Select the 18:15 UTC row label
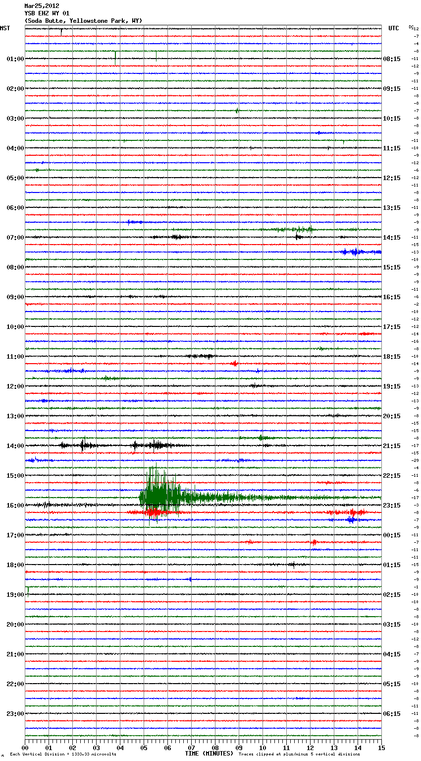 click(x=392, y=357)
